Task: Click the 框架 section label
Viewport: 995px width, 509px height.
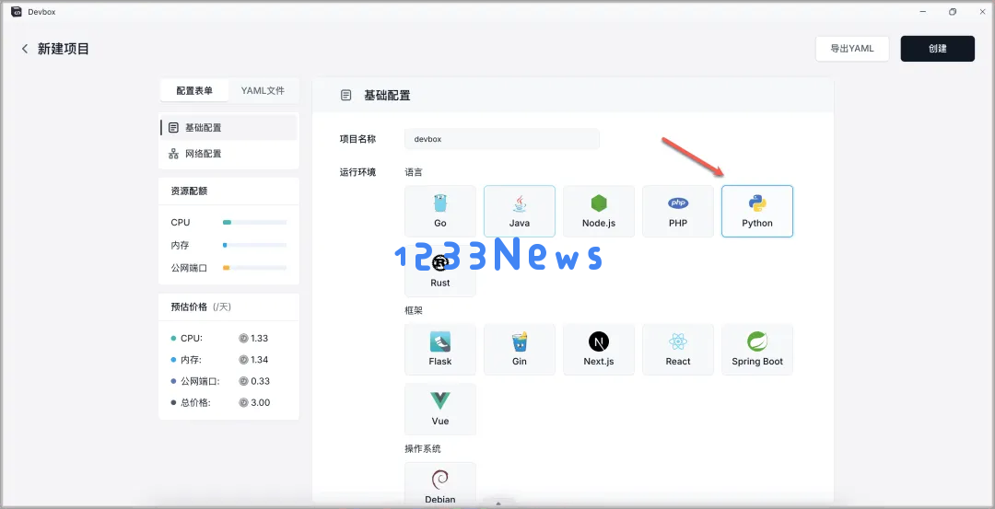Action: click(x=414, y=310)
